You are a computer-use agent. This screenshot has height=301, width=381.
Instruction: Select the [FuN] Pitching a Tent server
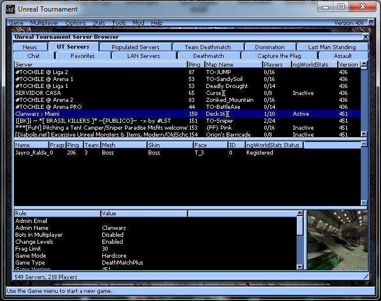click(187, 128)
